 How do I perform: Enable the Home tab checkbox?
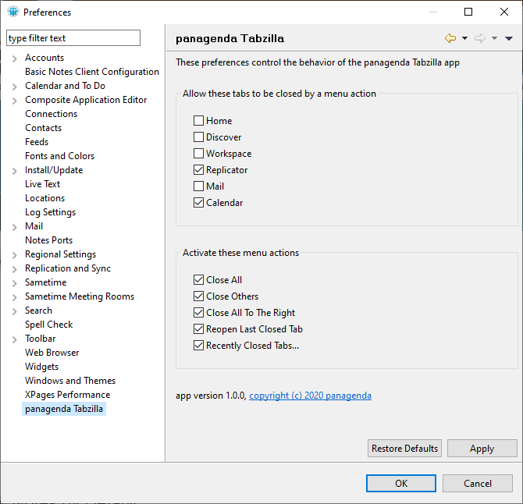(199, 121)
